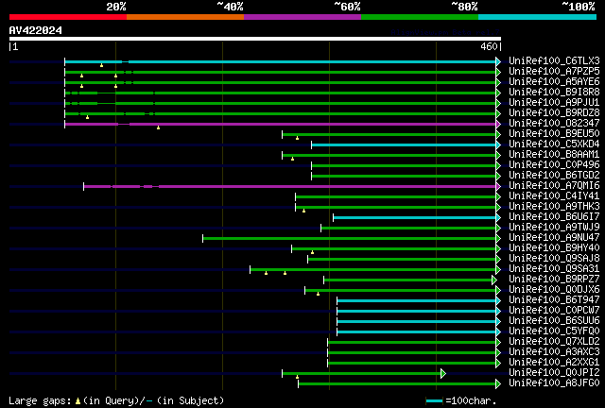Select the UniRef100_A9THK3 label
605x408 pixels.
click(554, 207)
